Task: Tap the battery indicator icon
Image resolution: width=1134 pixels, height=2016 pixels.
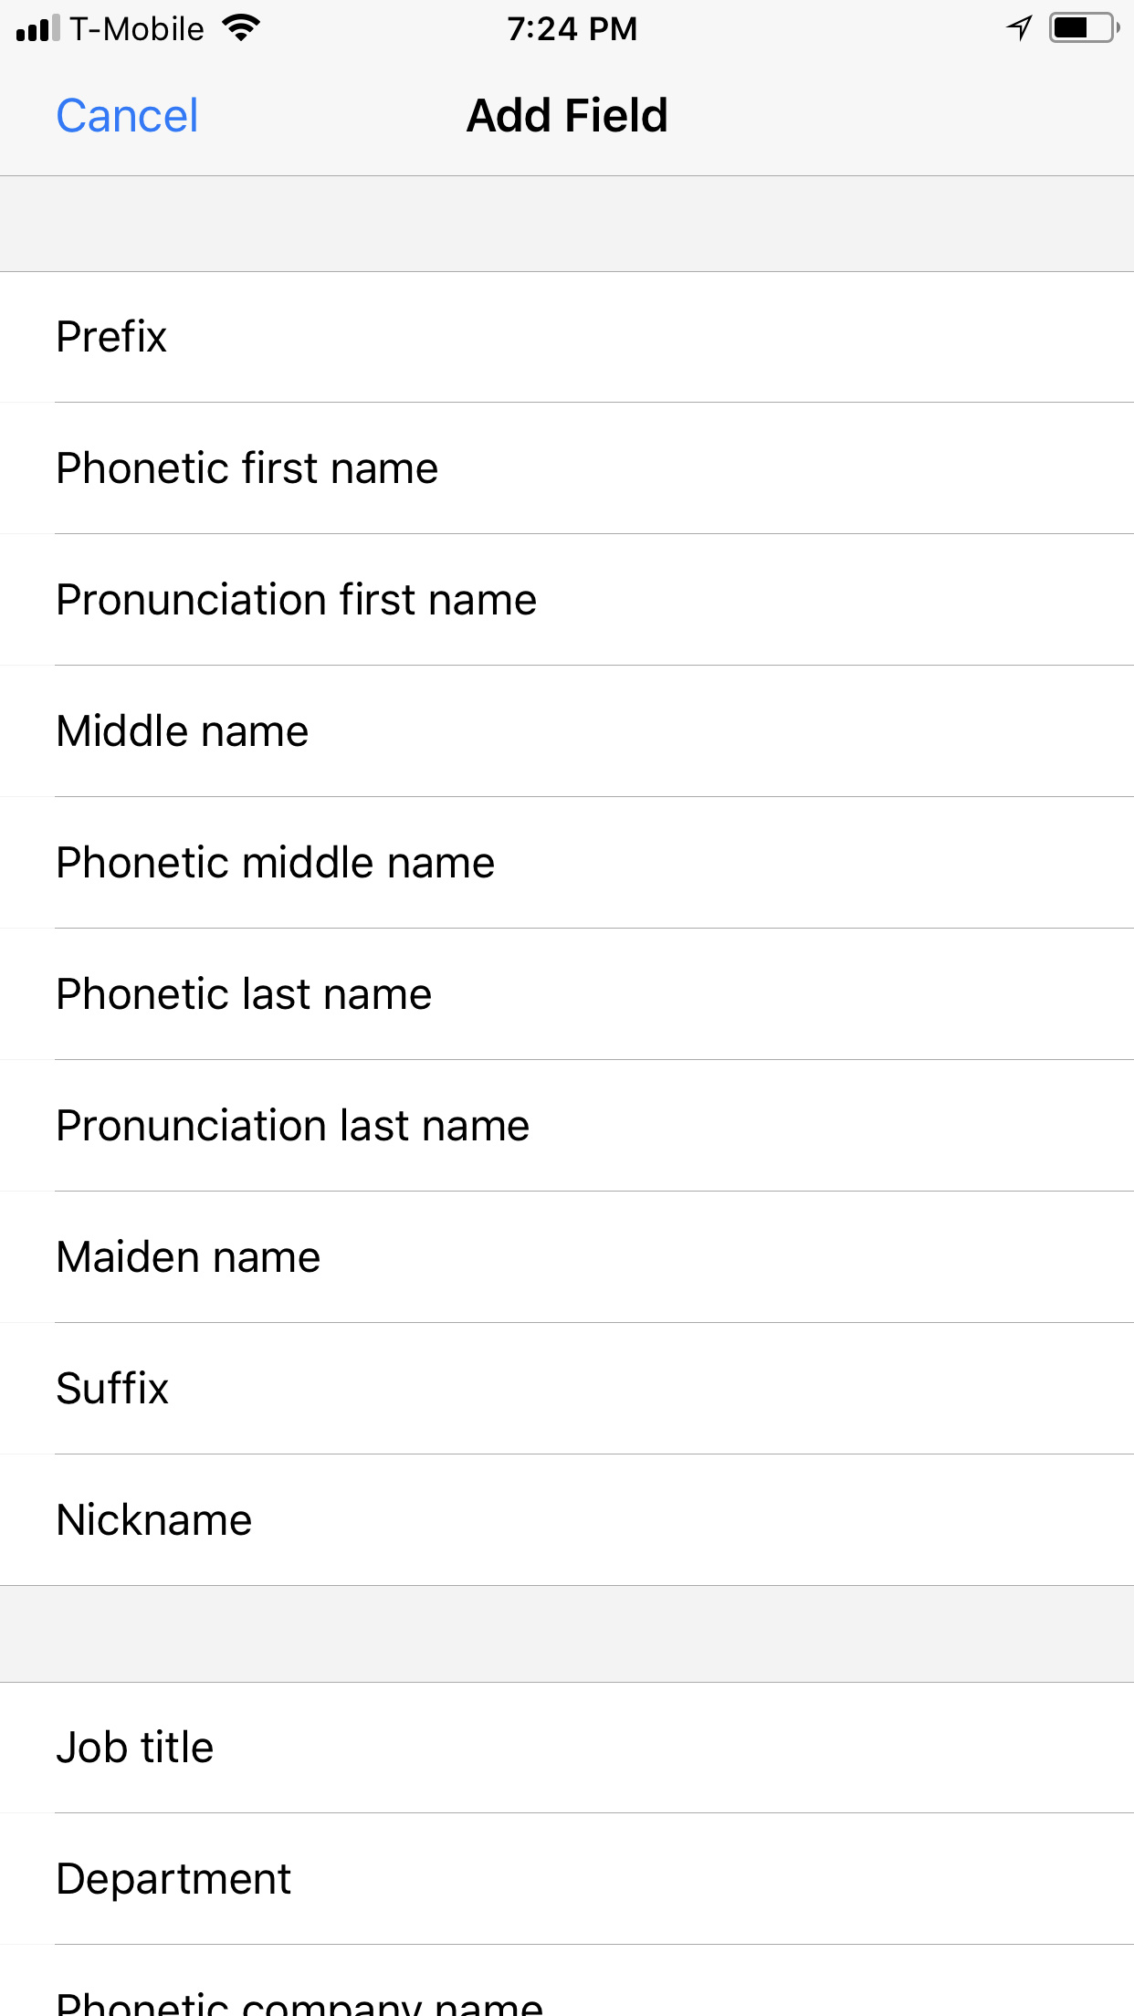Action: click(x=1085, y=28)
